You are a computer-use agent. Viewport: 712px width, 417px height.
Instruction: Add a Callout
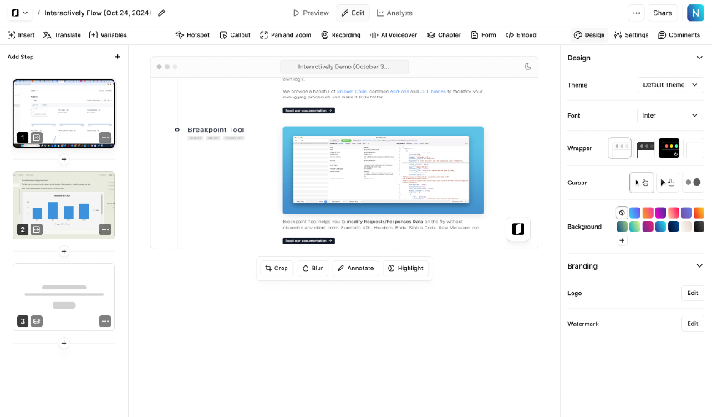tap(235, 35)
